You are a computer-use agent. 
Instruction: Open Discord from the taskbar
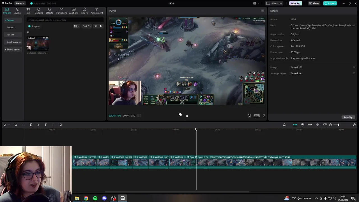[x=104, y=198]
